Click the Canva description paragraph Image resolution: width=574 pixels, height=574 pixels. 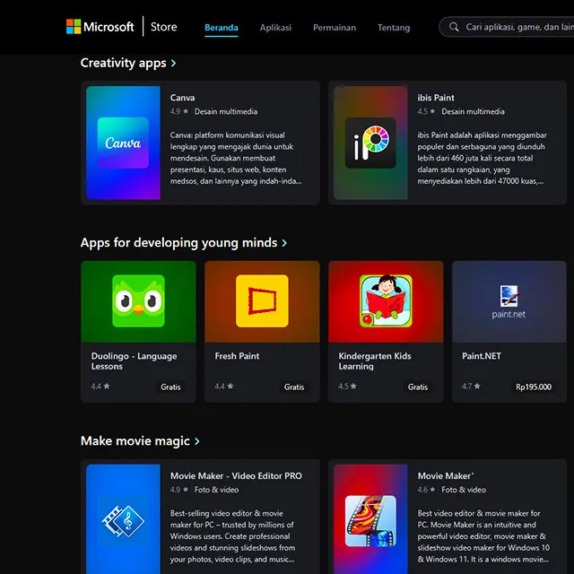coord(236,158)
